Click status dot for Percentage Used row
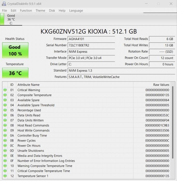177x181 pixels. [x=5, y=110]
